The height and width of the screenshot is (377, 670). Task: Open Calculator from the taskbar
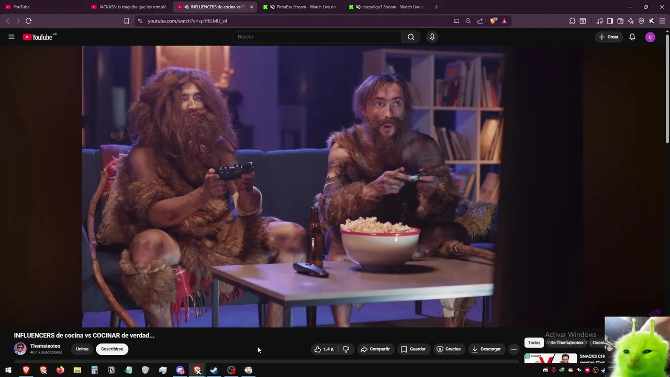point(94,370)
